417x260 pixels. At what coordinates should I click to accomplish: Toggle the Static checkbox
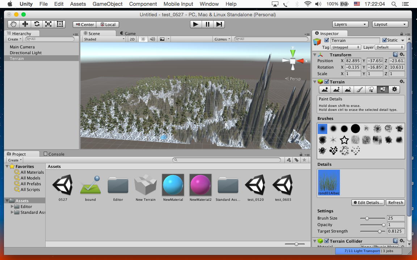pyautogui.click(x=385, y=40)
